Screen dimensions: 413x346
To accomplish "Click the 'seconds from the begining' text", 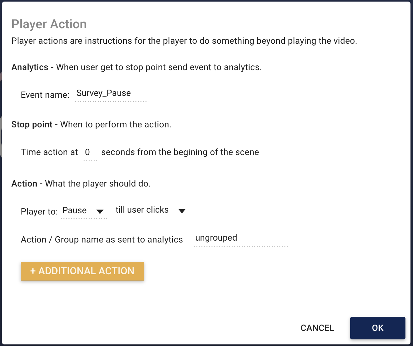I will pos(180,152).
